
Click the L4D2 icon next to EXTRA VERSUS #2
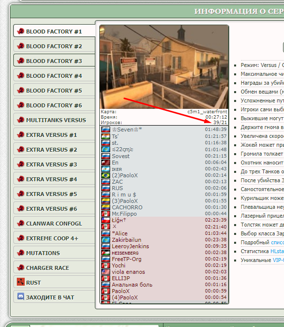point(21,150)
